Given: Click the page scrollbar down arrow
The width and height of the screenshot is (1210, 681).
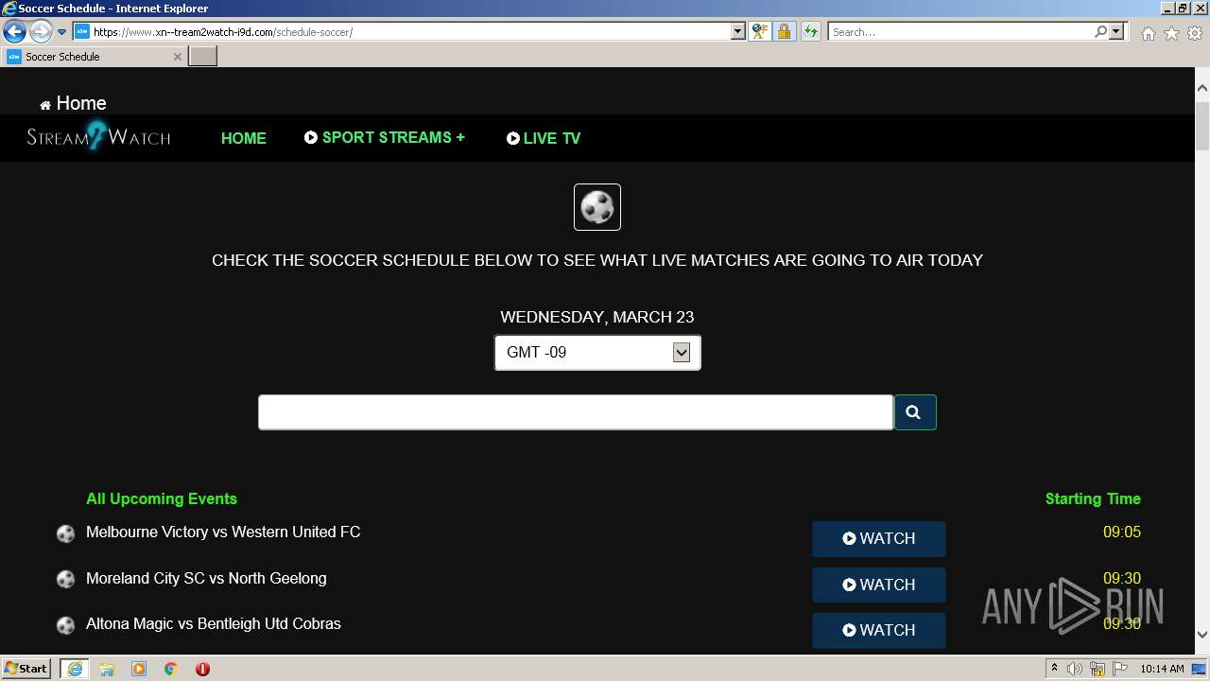Looking at the screenshot, I should click(x=1202, y=636).
